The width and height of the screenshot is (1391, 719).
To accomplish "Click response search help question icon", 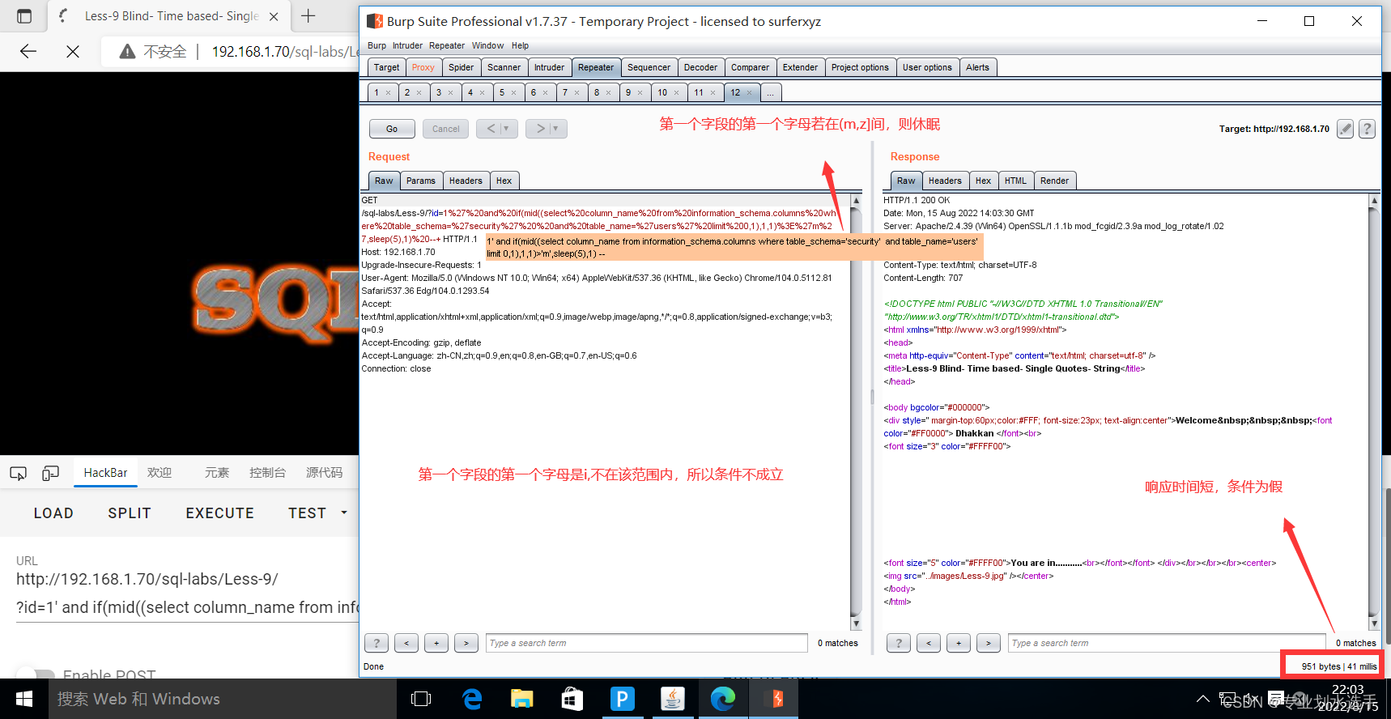I will tap(899, 643).
